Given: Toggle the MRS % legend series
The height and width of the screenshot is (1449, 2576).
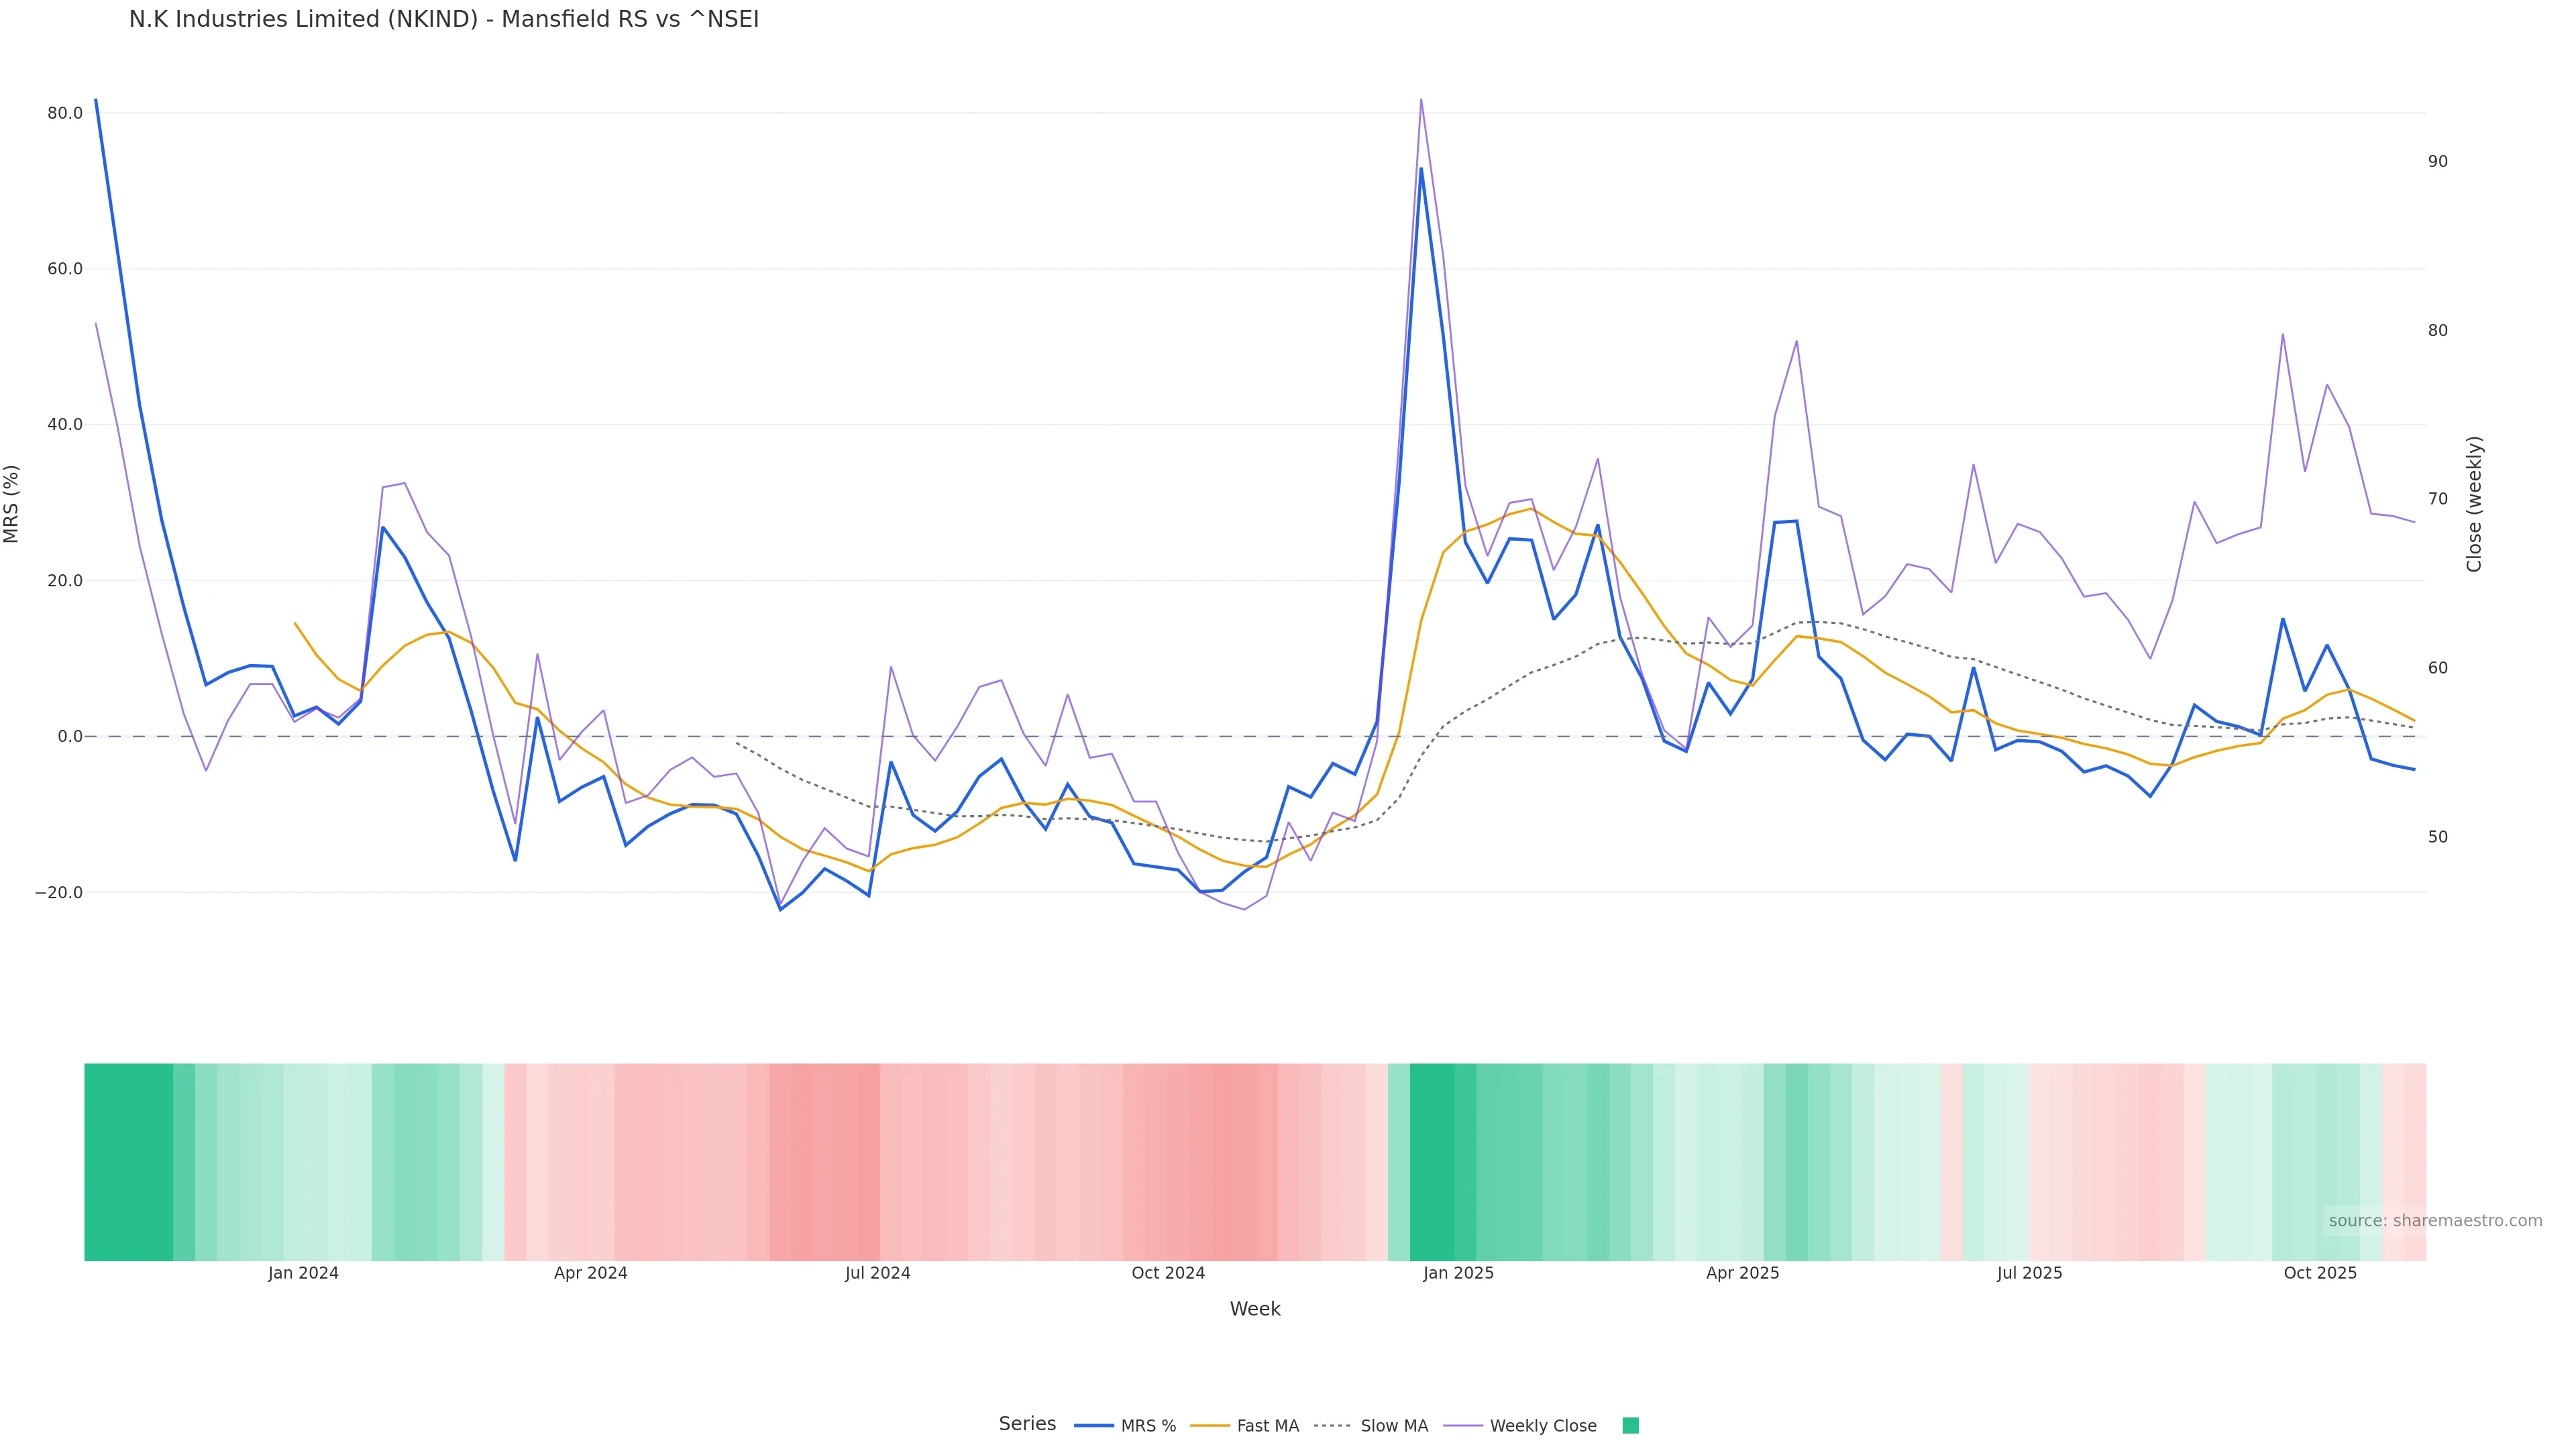Looking at the screenshot, I should coord(1148,1426).
